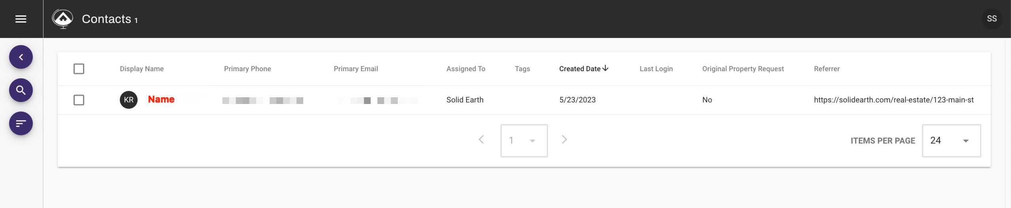This screenshot has width=1011, height=208.
Task: Open the contact's red Name link
Action: click(x=161, y=99)
